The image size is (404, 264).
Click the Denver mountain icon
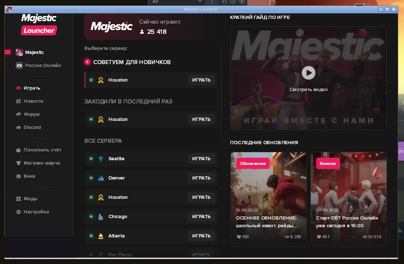[x=101, y=178]
